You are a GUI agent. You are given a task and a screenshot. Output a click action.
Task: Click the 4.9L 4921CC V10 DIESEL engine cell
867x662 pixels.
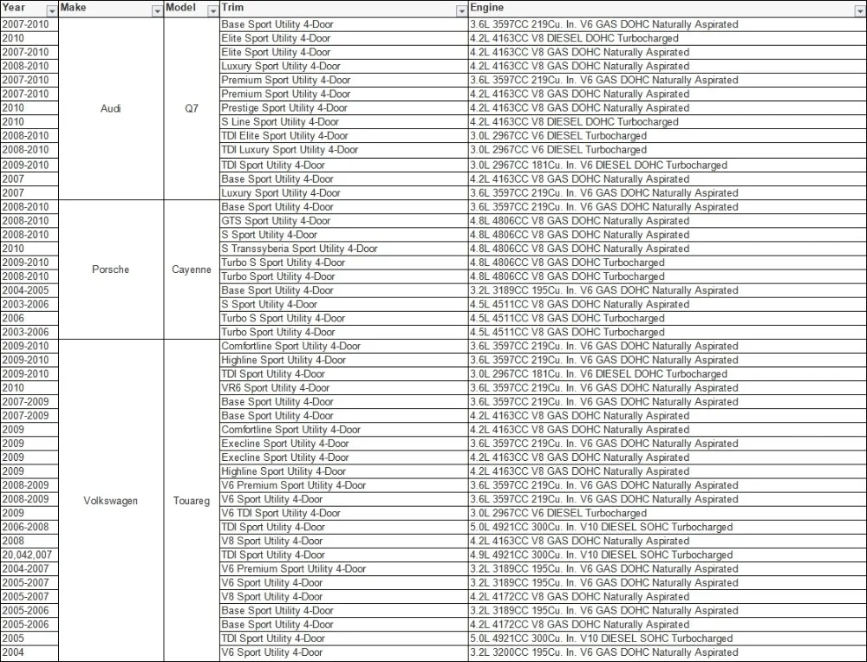[668, 555]
